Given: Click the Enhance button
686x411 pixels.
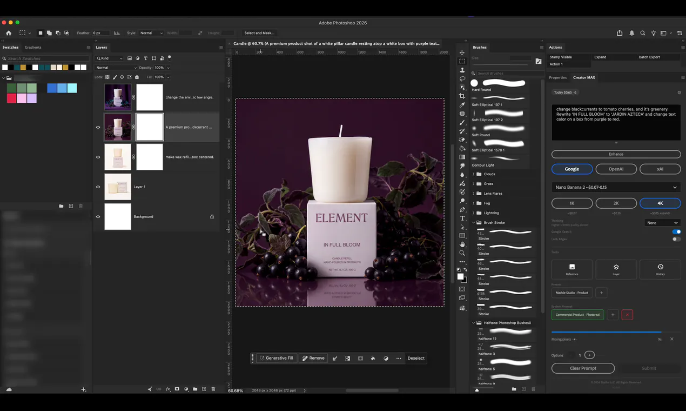Looking at the screenshot, I should [x=616, y=154].
